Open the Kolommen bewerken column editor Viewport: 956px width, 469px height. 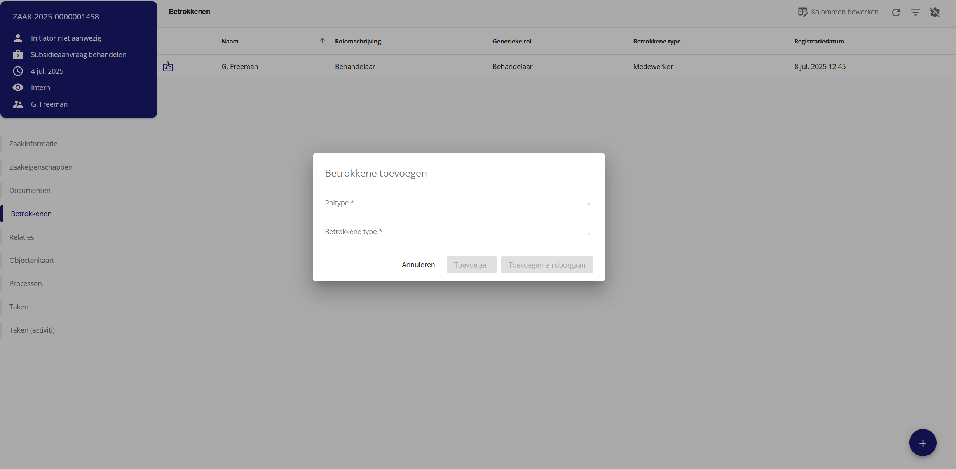[x=838, y=12]
